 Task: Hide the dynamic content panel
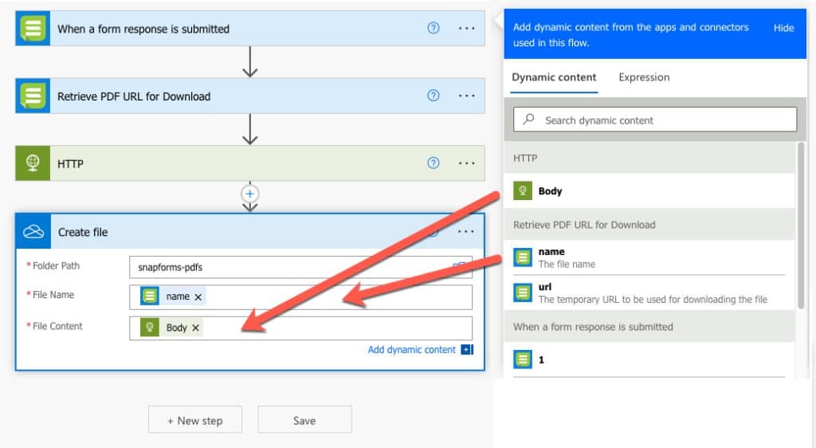pos(783,28)
